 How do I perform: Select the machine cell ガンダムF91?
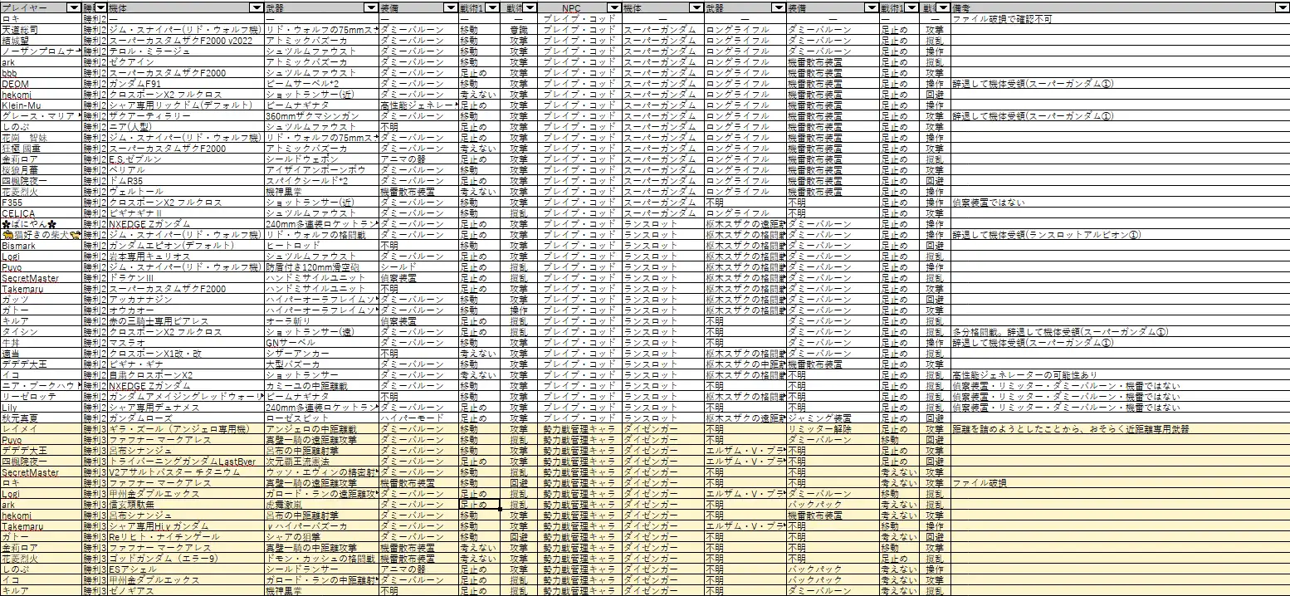pyautogui.click(x=186, y=83)
